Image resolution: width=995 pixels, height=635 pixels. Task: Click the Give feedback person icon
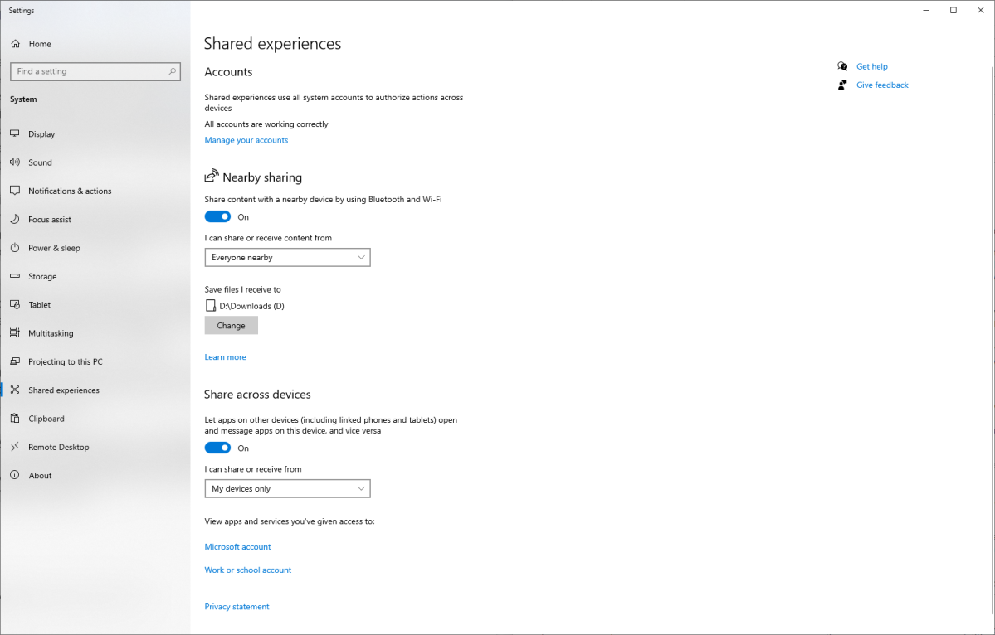click(x=842, y=85)
